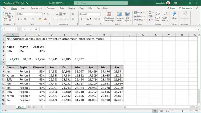Click Decrease Font Size icon
Screen dimensions: 201x113
48,14
